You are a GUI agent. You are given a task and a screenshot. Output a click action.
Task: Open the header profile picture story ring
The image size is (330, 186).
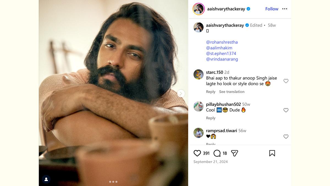(199, 9)
